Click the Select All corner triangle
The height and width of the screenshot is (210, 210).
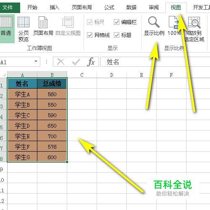[x=4, y=75]
